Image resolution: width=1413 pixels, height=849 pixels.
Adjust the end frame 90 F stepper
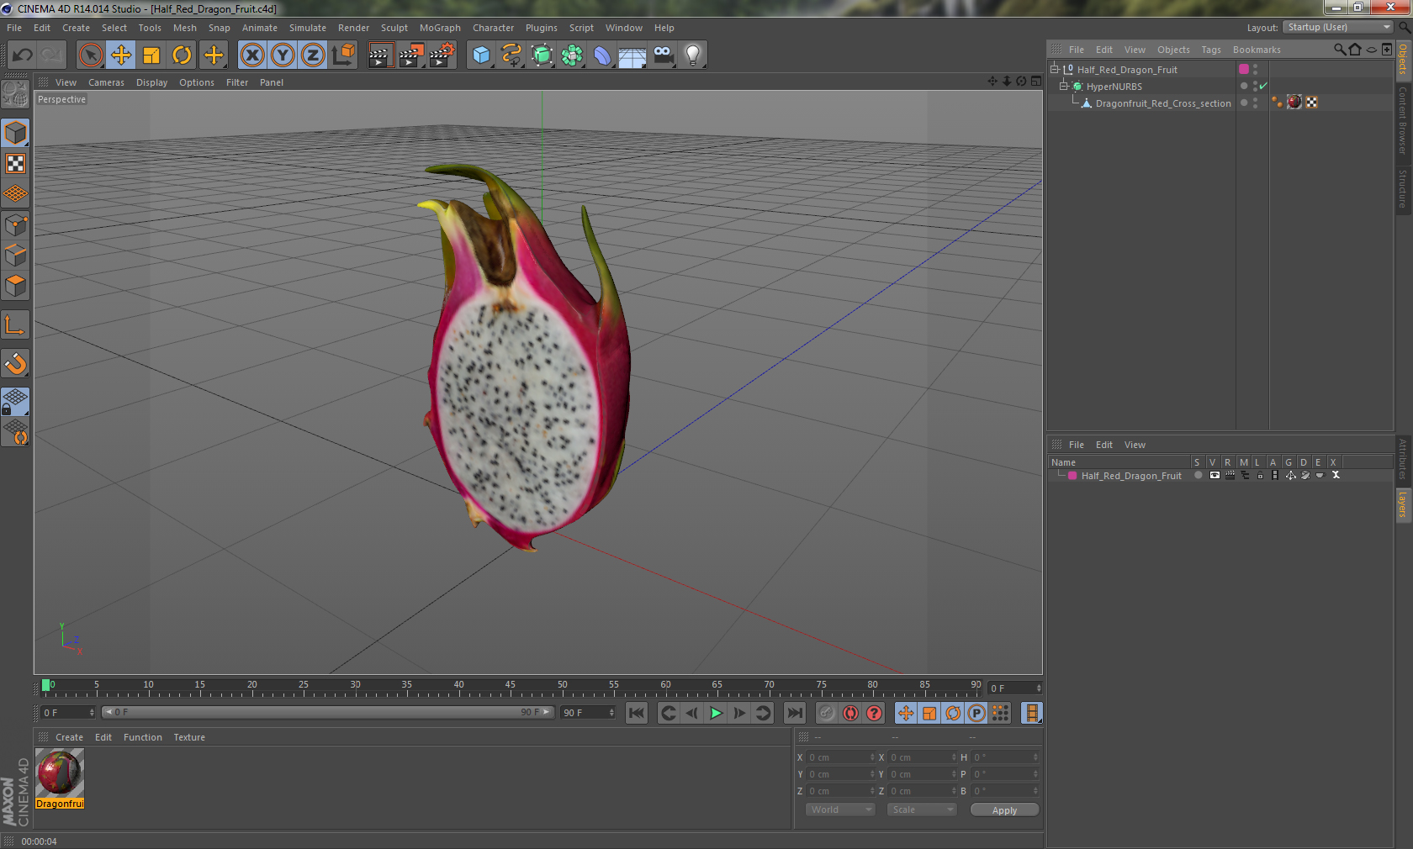pyautogui.click(x=611, y=713)
